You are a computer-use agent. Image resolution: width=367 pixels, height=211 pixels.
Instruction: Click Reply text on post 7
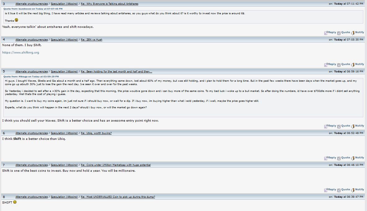tap(332, 190)
